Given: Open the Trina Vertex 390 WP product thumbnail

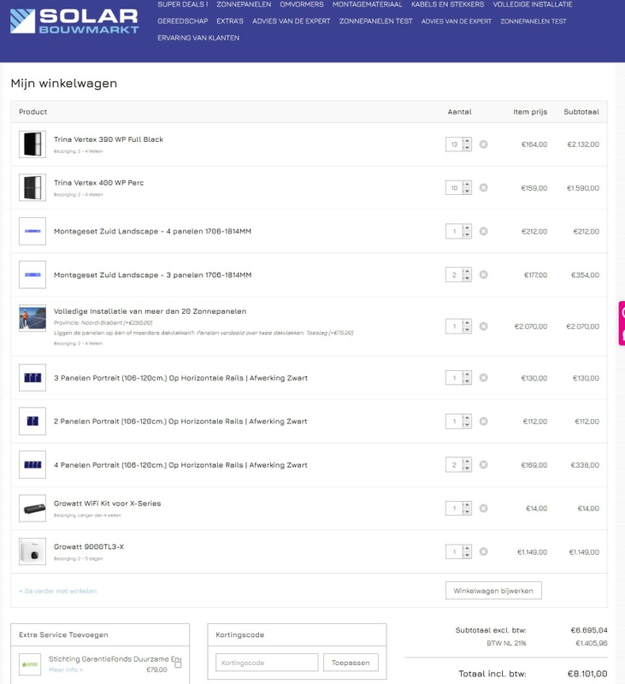Looking at the screenshot, I should coord(32,144).
